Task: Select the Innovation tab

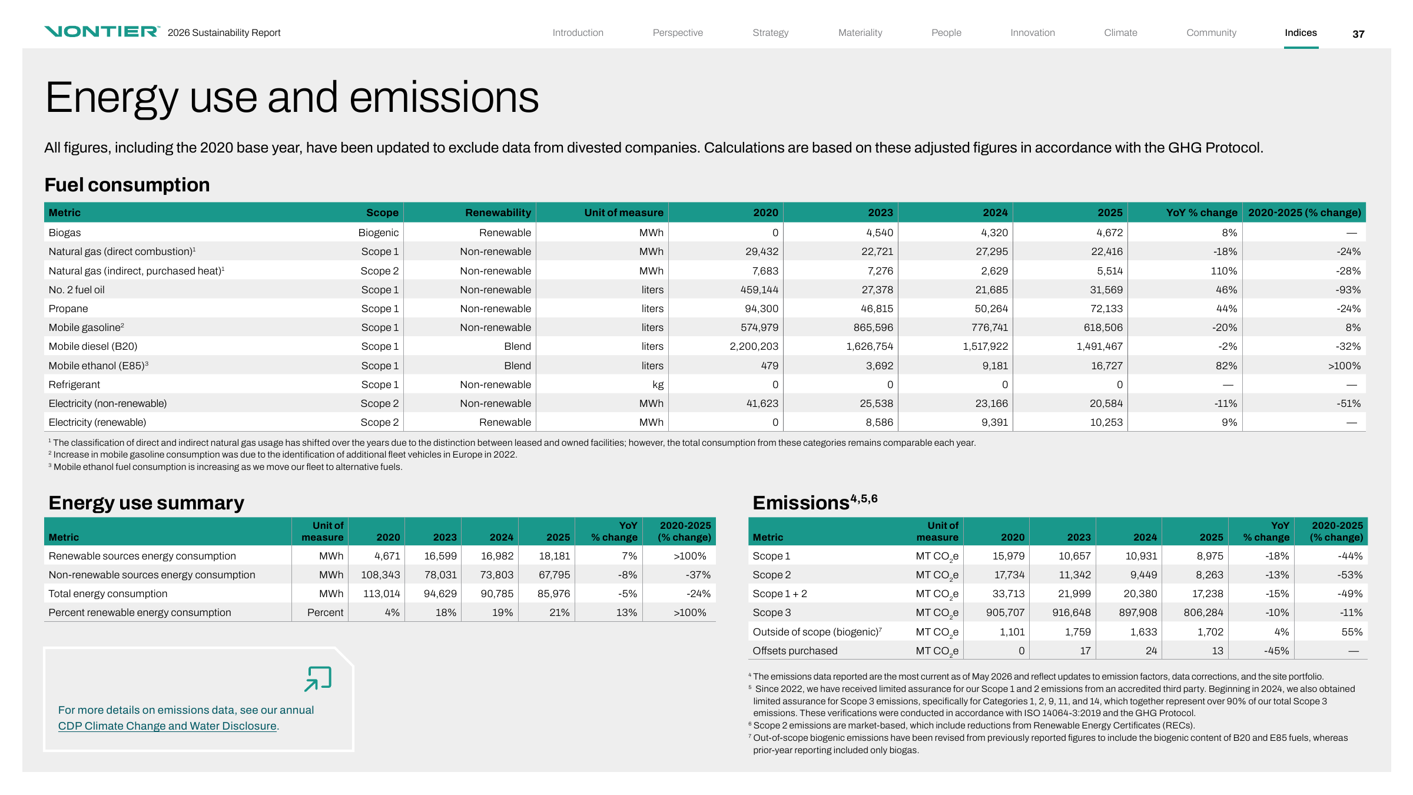Action: pos(1033,33)
